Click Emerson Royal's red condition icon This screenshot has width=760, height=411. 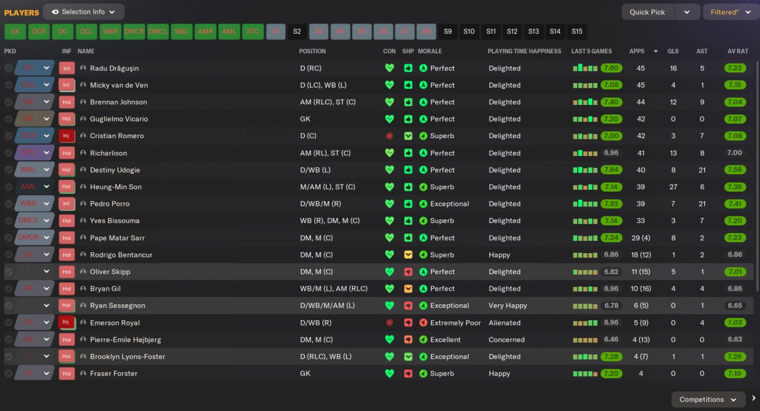click(x=389, y=323)
